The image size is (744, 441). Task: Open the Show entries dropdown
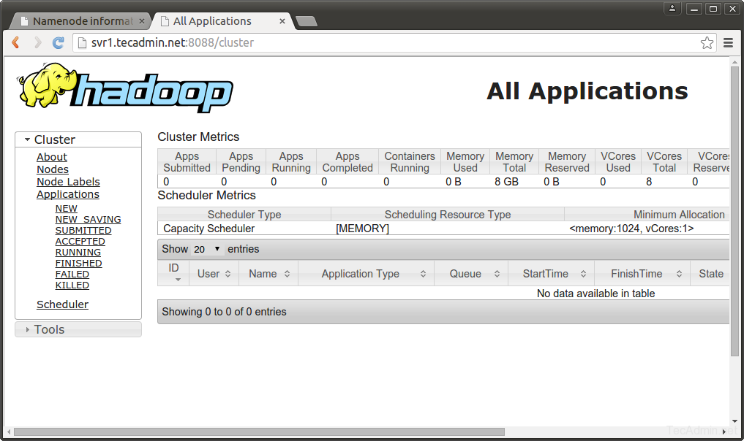click(207, 249)
